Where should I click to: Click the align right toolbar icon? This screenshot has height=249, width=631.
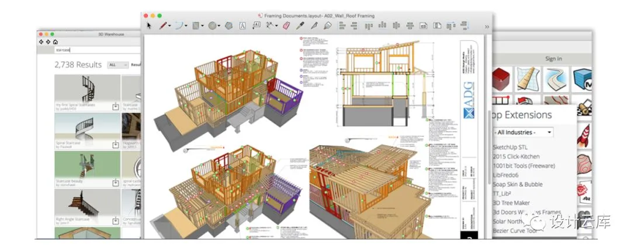click(354, 26)
